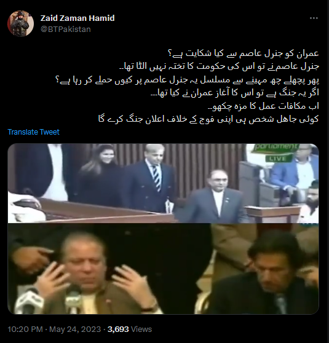329x343 pixels.
Task: Play the embedded video in the parliament scene
Action: click(x=164, y=183)
